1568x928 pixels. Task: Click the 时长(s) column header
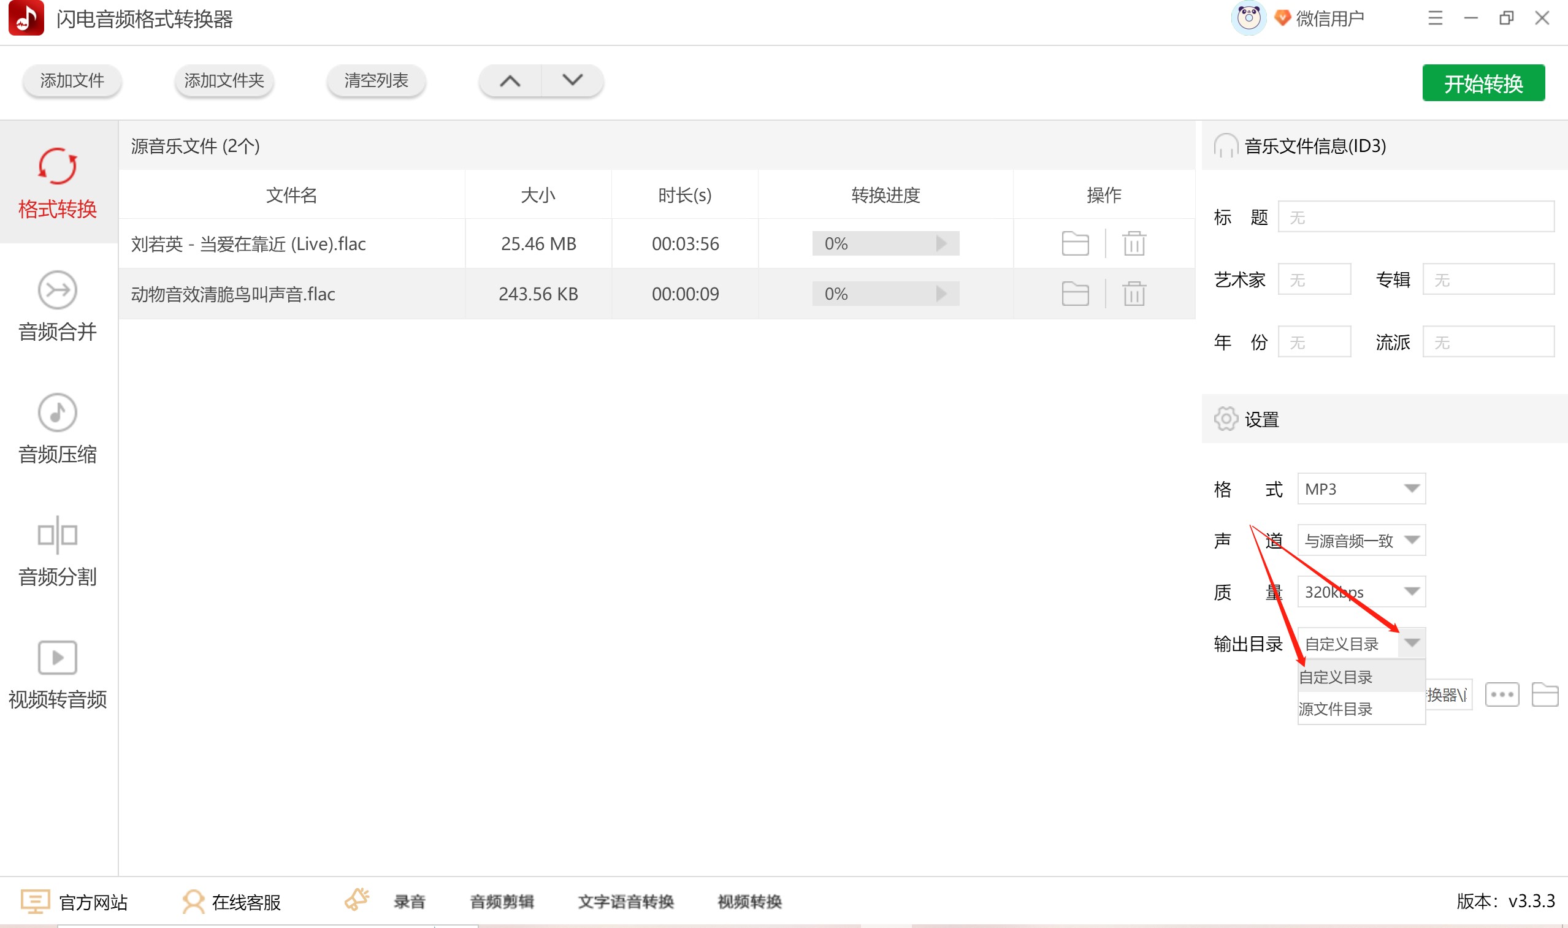(684, 195)
